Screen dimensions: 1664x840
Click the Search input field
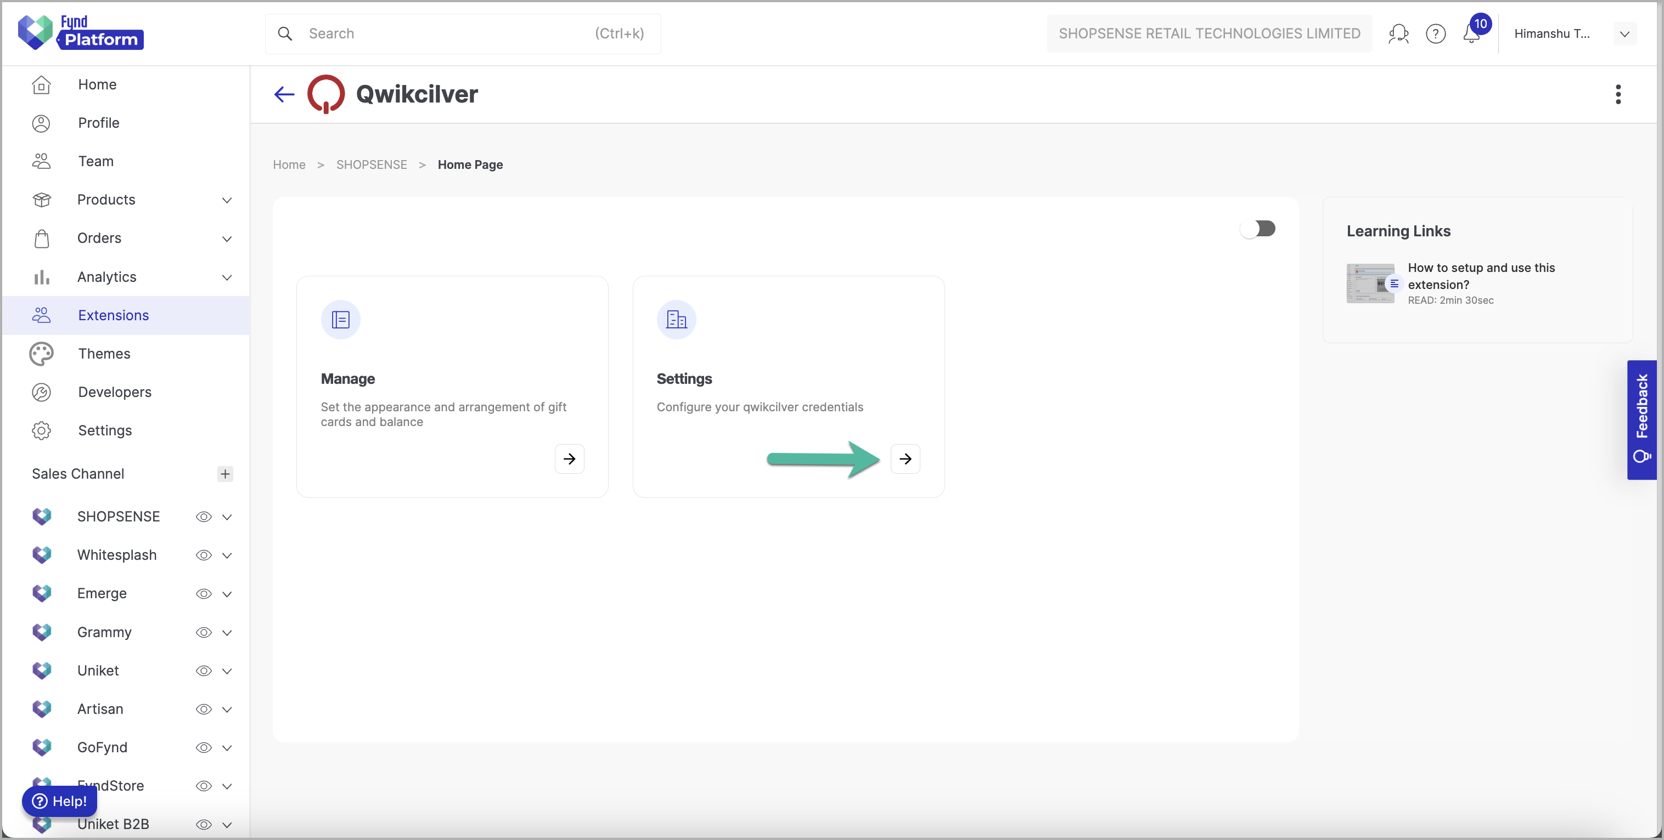click(x=463, y=33)
